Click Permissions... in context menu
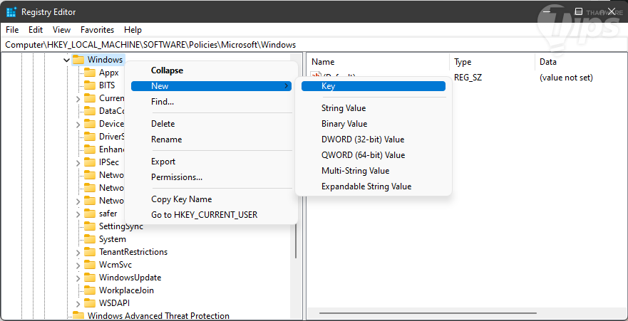This screenshot has height=321, width=628. point(177,177)
